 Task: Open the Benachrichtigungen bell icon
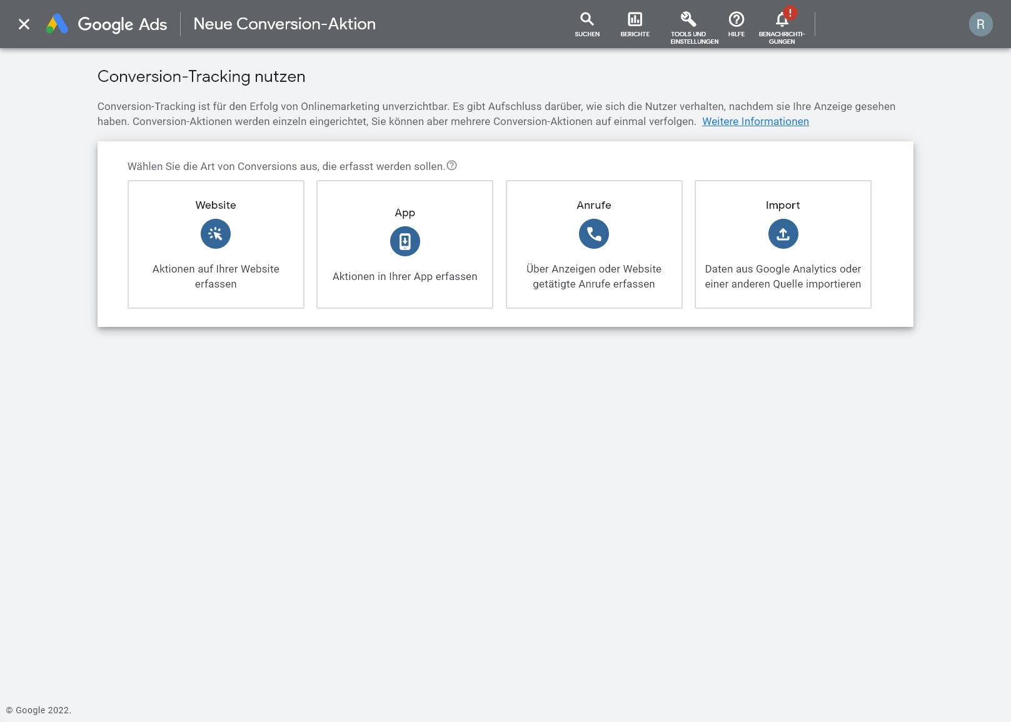pos(782,21)
